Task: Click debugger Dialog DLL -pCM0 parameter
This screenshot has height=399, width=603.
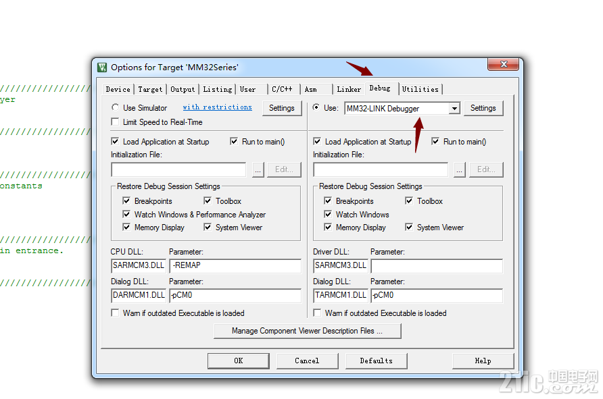Action: 437,295
